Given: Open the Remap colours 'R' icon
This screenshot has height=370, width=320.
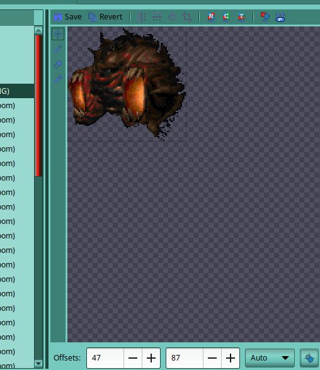Looking at the screenshot, I should pos(211,17).
